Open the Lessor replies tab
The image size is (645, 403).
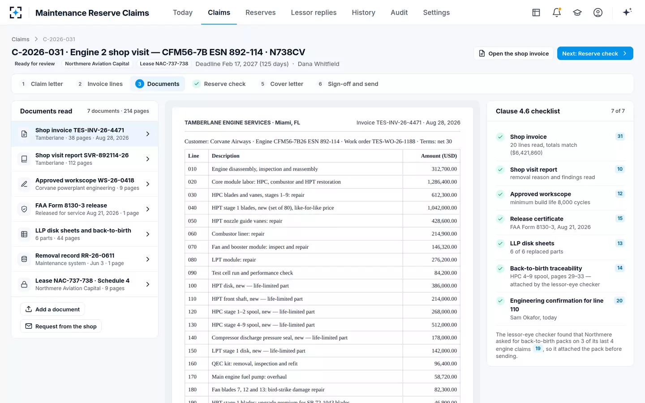click(314, 13)
